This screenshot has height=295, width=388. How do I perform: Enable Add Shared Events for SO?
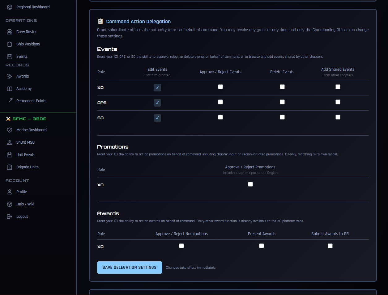[338, 117]
